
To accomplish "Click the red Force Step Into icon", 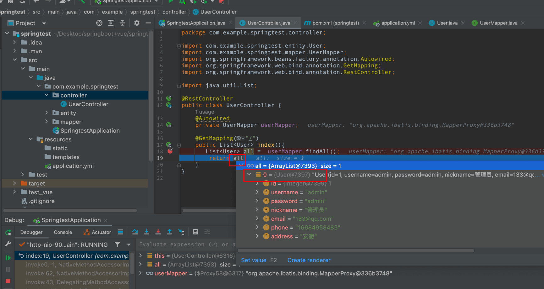I will point(158,232).
